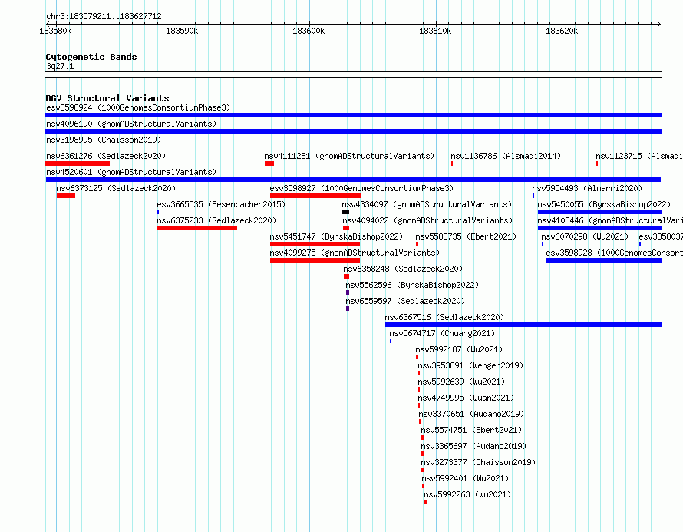The width and height of the screenshot is (683, 532).
Task: Open the nsv5992401 Wu2021 label
Action: click(465, 478)
